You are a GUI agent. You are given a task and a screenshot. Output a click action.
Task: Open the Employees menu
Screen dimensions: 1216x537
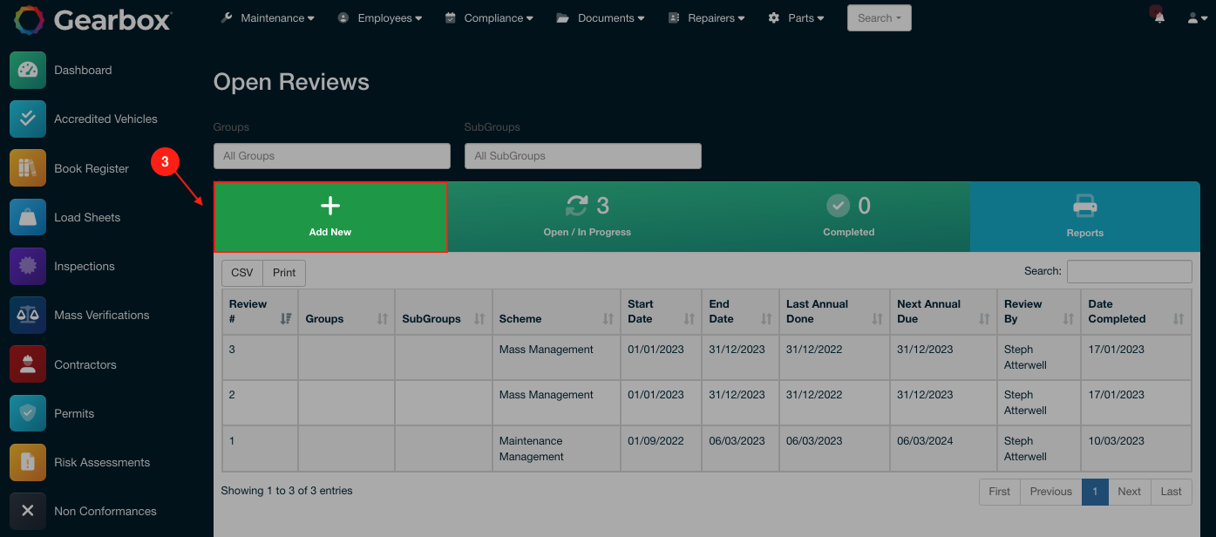click(x=380, y=17)
